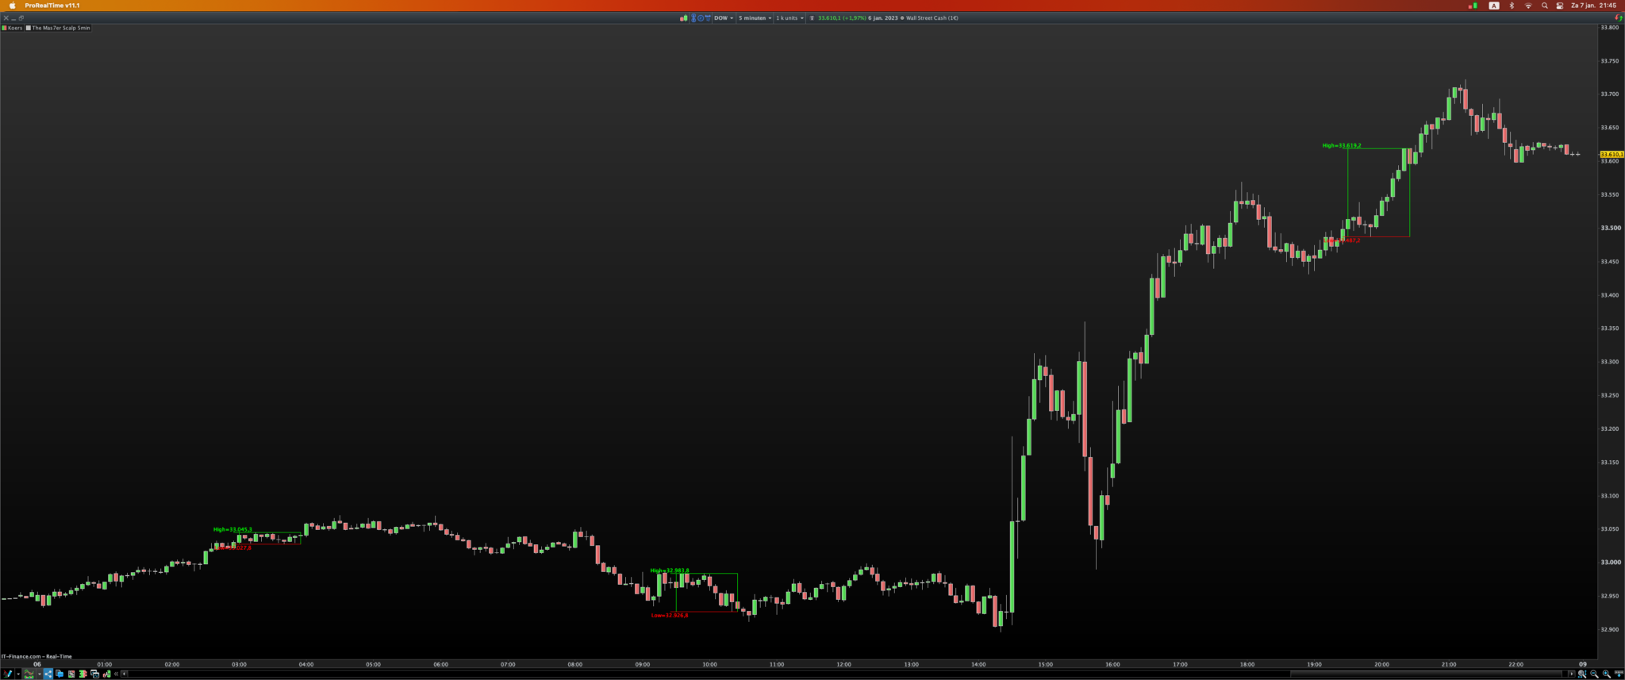Click the blue figure icon next to DOW
Image resolution: width=1625 pixels, height=680 pixels.
coord(693,18)
